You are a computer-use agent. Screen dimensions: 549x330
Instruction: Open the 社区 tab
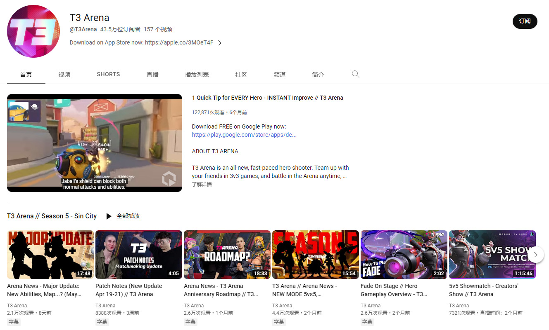pos(241,75)
